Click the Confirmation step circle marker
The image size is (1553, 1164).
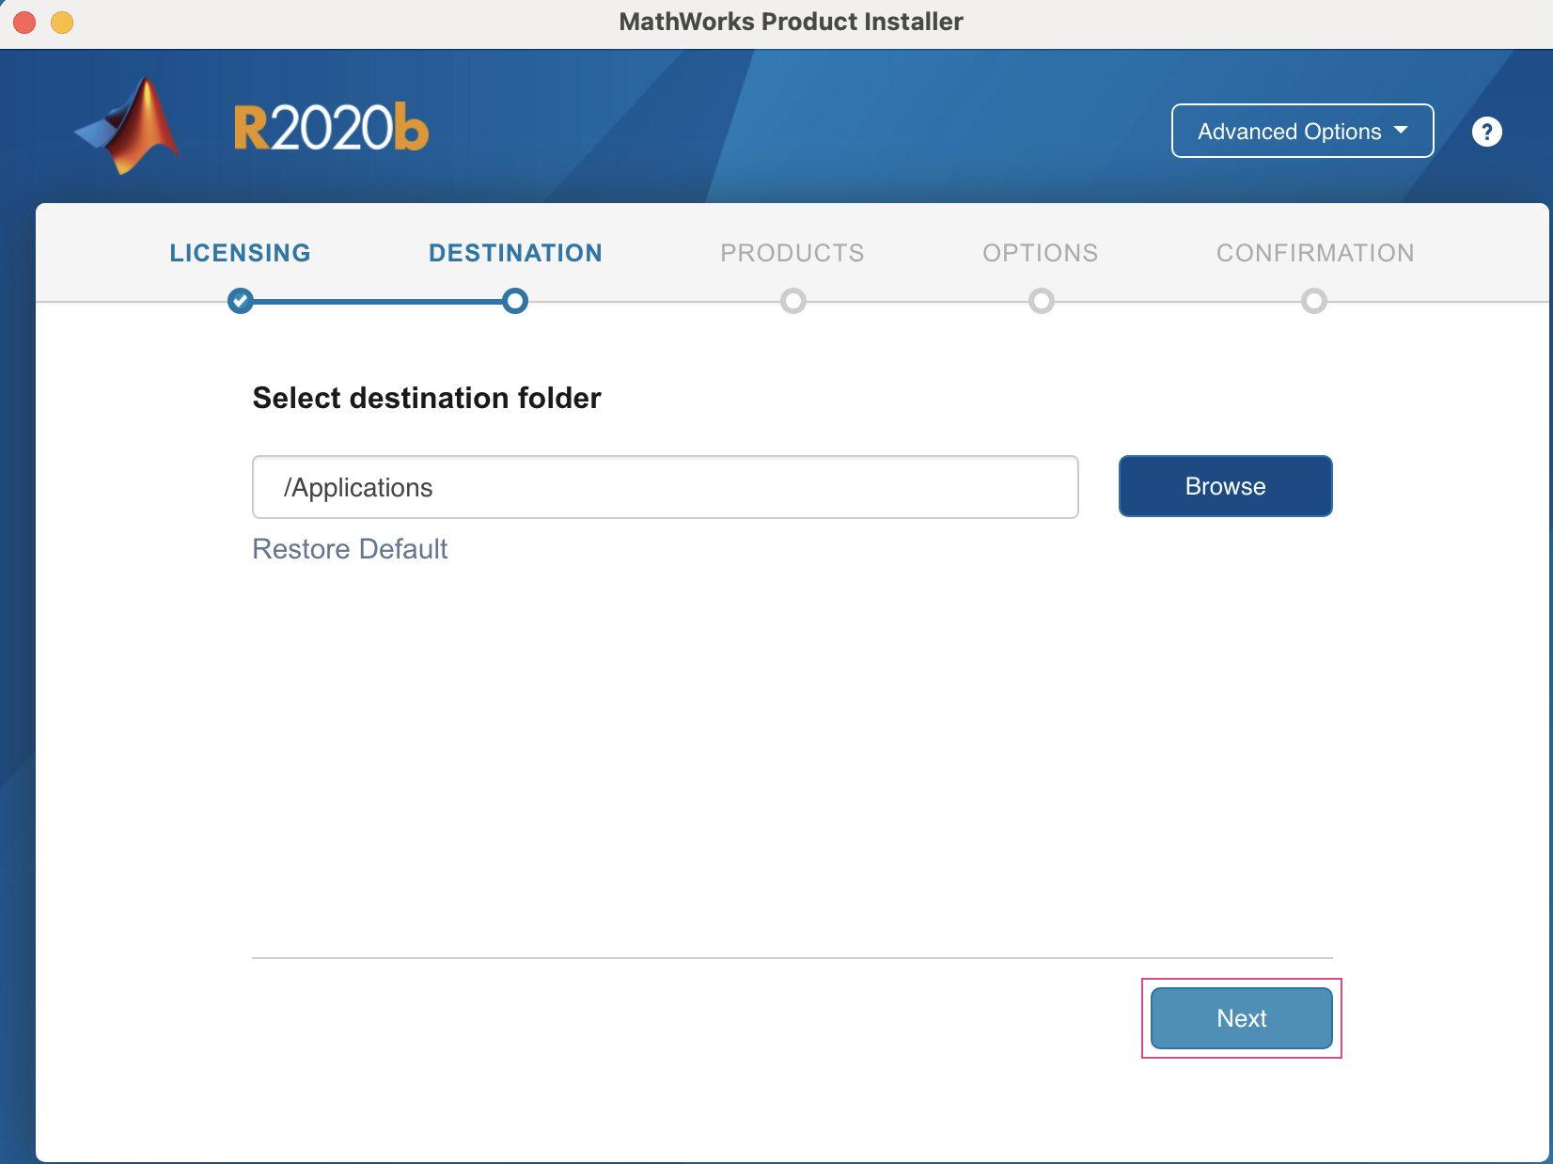pyautogui.click(x=1313, y=301)
